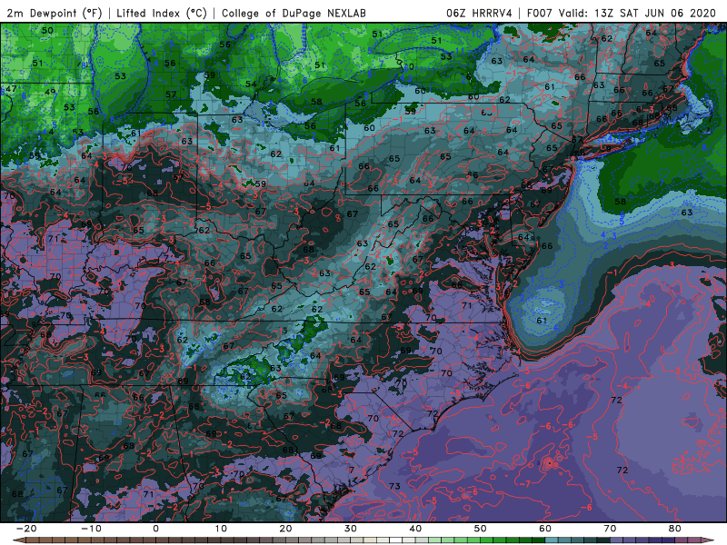Click the "70" label under the color scale

pyautogui.click(x=610, y=529)
